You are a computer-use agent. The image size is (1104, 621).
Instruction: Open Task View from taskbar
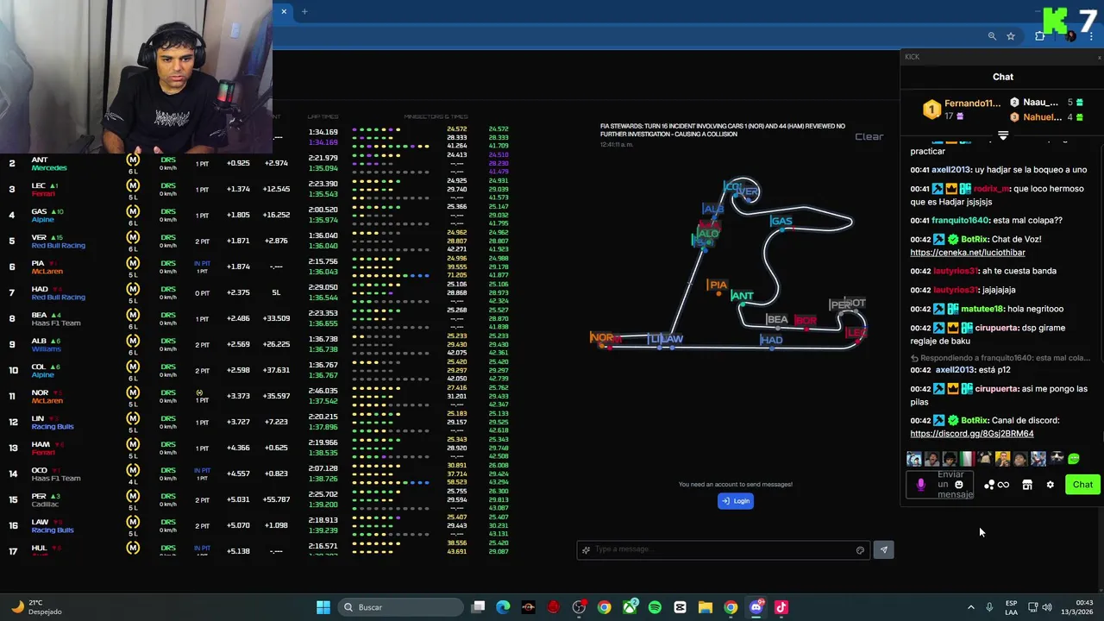pyautogui.click(x=479, y=607)
